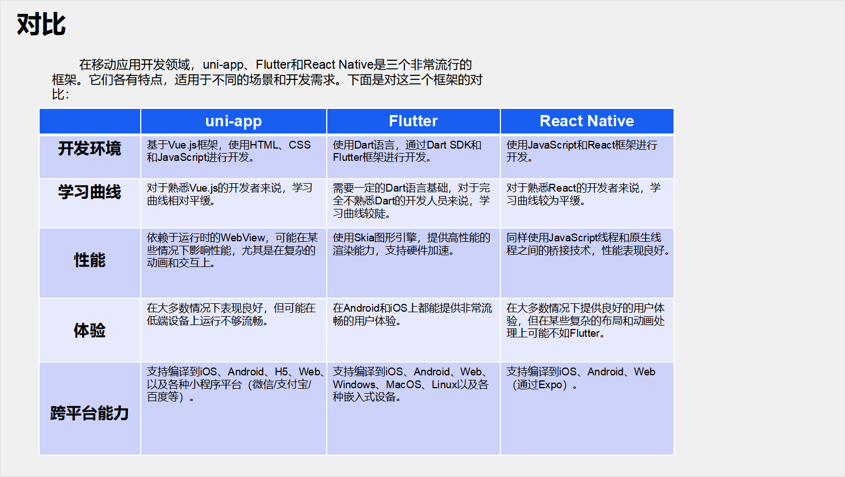The height and width of the screenshot is (477, 845).
Task: Click the 体验 row label
Action: tap(89, 330)
